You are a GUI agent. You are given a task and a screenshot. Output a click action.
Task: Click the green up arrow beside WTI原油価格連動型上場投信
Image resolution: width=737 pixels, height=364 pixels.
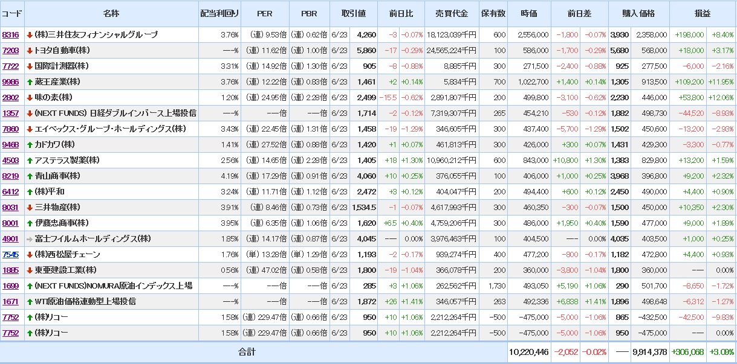[29, 302]
